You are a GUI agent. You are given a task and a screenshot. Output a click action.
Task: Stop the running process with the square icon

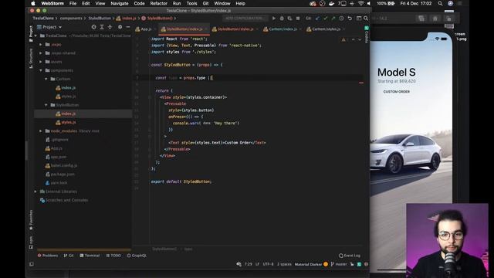click(298, 19)
